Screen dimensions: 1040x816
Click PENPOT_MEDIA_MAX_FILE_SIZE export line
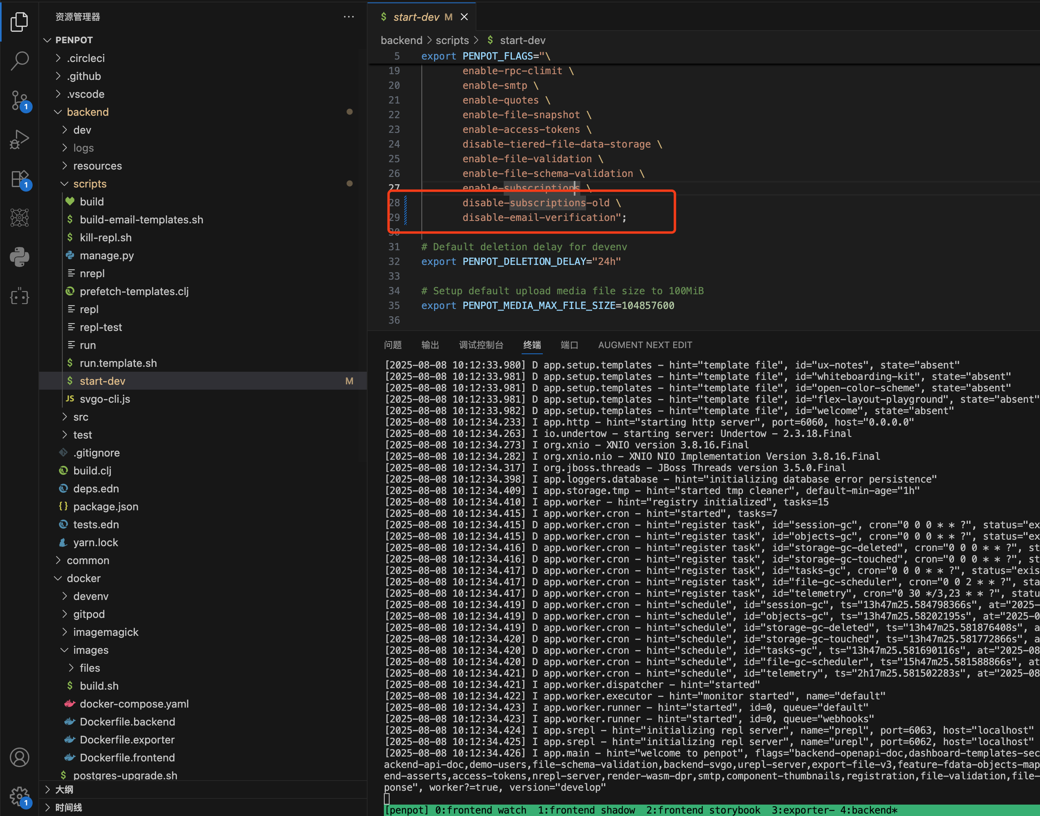tap(547, 306)
